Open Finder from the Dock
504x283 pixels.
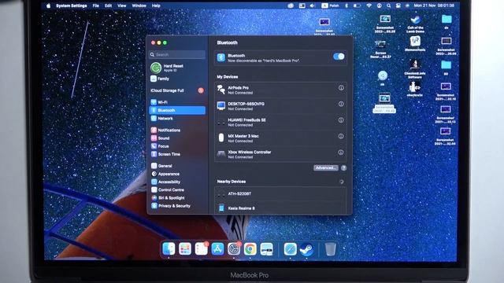tap(169, 248)
